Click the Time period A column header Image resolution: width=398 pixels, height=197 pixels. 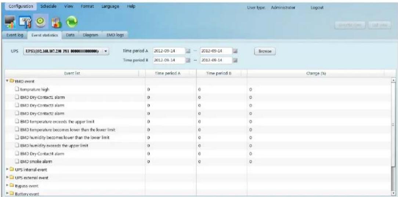click(171, 73)
